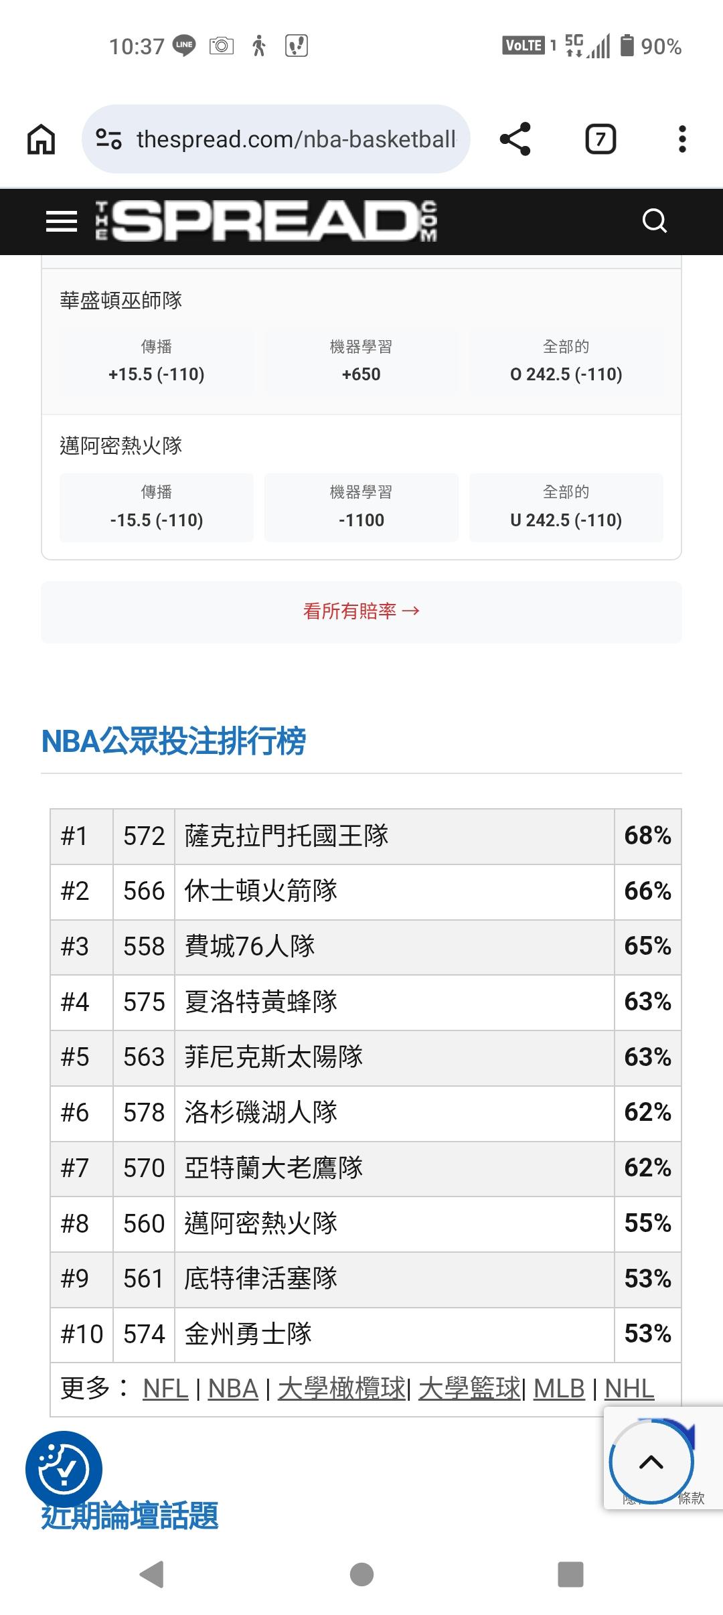Tap the Android back navigation button
The height and width of the screenshot is (1615, 723).
152,1575
